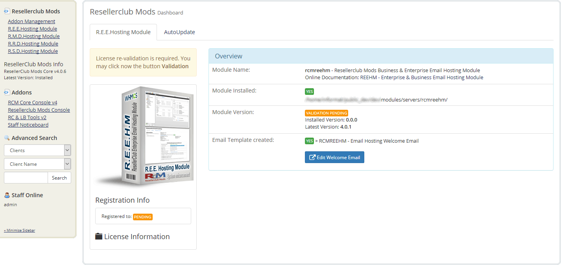Click the 'ResellerClub Mods Info' sidebar heading
The width and height of the screenshot is (561, 265).
point(33,64)
